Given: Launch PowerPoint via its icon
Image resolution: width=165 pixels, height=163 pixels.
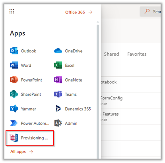Looking at the screenshot, I should point(14,80).
